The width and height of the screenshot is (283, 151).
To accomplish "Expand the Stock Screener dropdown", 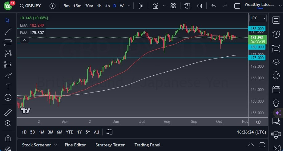I will [56, 145].
